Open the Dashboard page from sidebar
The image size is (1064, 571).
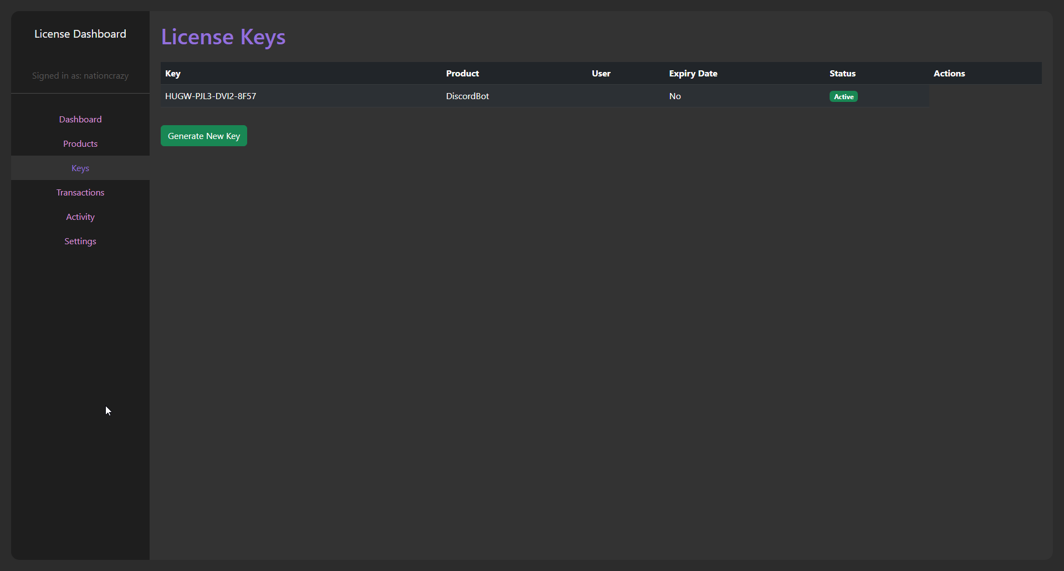[80, 119]
